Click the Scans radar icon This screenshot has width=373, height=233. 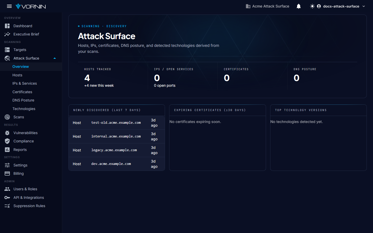[7, 117]
